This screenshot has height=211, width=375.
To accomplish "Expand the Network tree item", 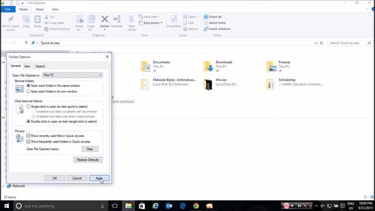I will point(4,186).
